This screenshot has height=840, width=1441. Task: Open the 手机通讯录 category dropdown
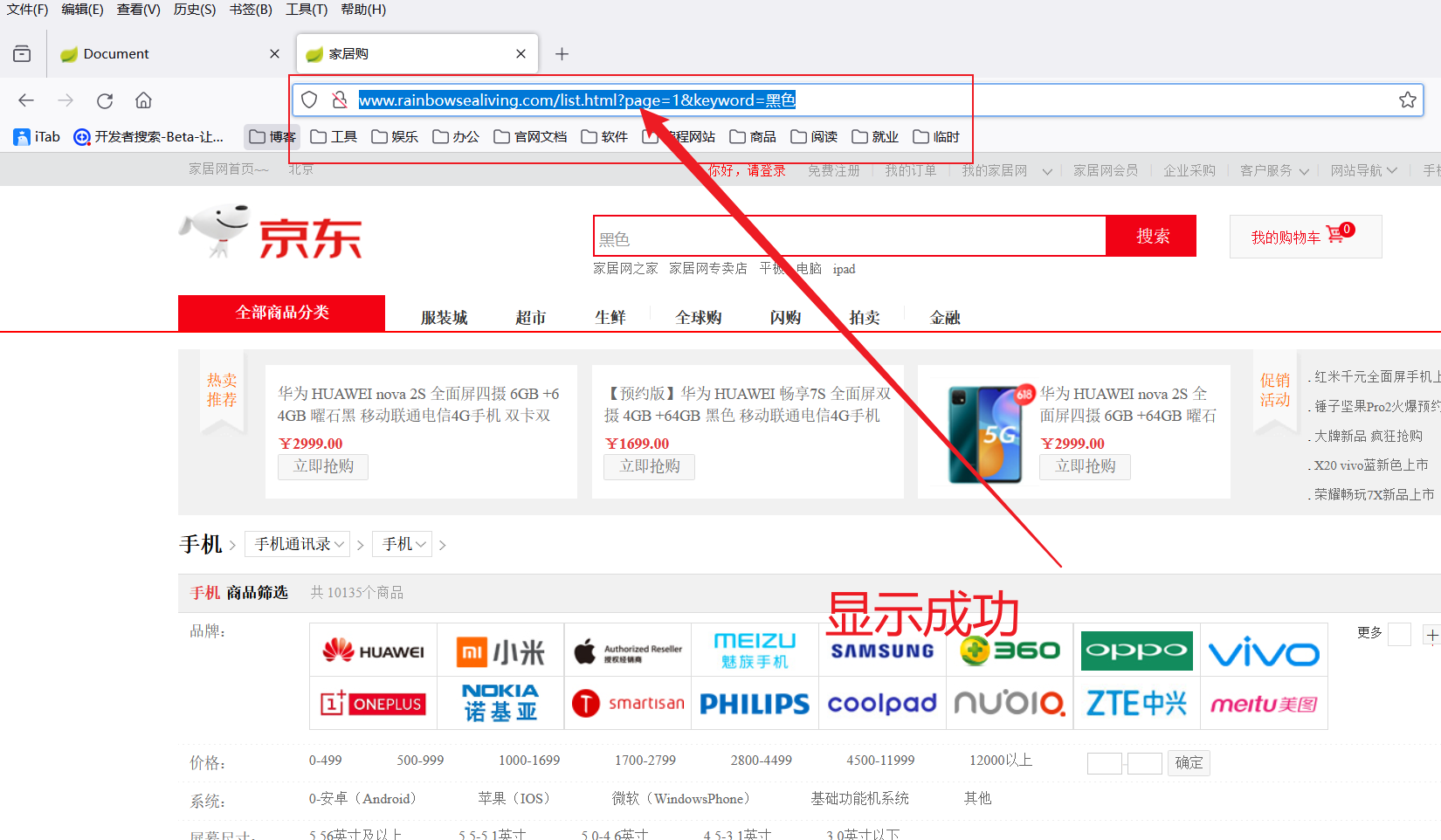click(x=298, y=544)
